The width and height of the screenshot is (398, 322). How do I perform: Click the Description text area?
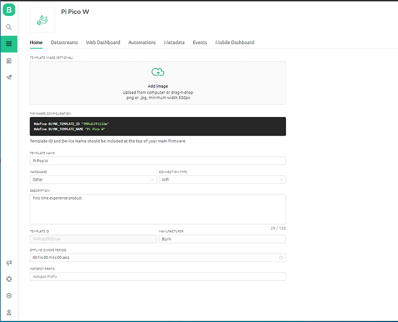click(158, 209)
